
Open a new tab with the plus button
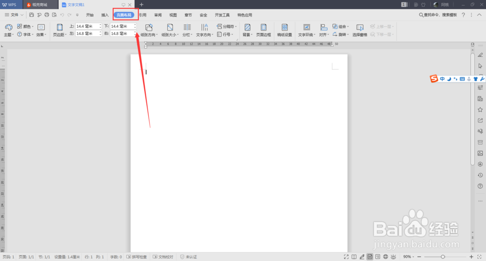click(141, 5)
